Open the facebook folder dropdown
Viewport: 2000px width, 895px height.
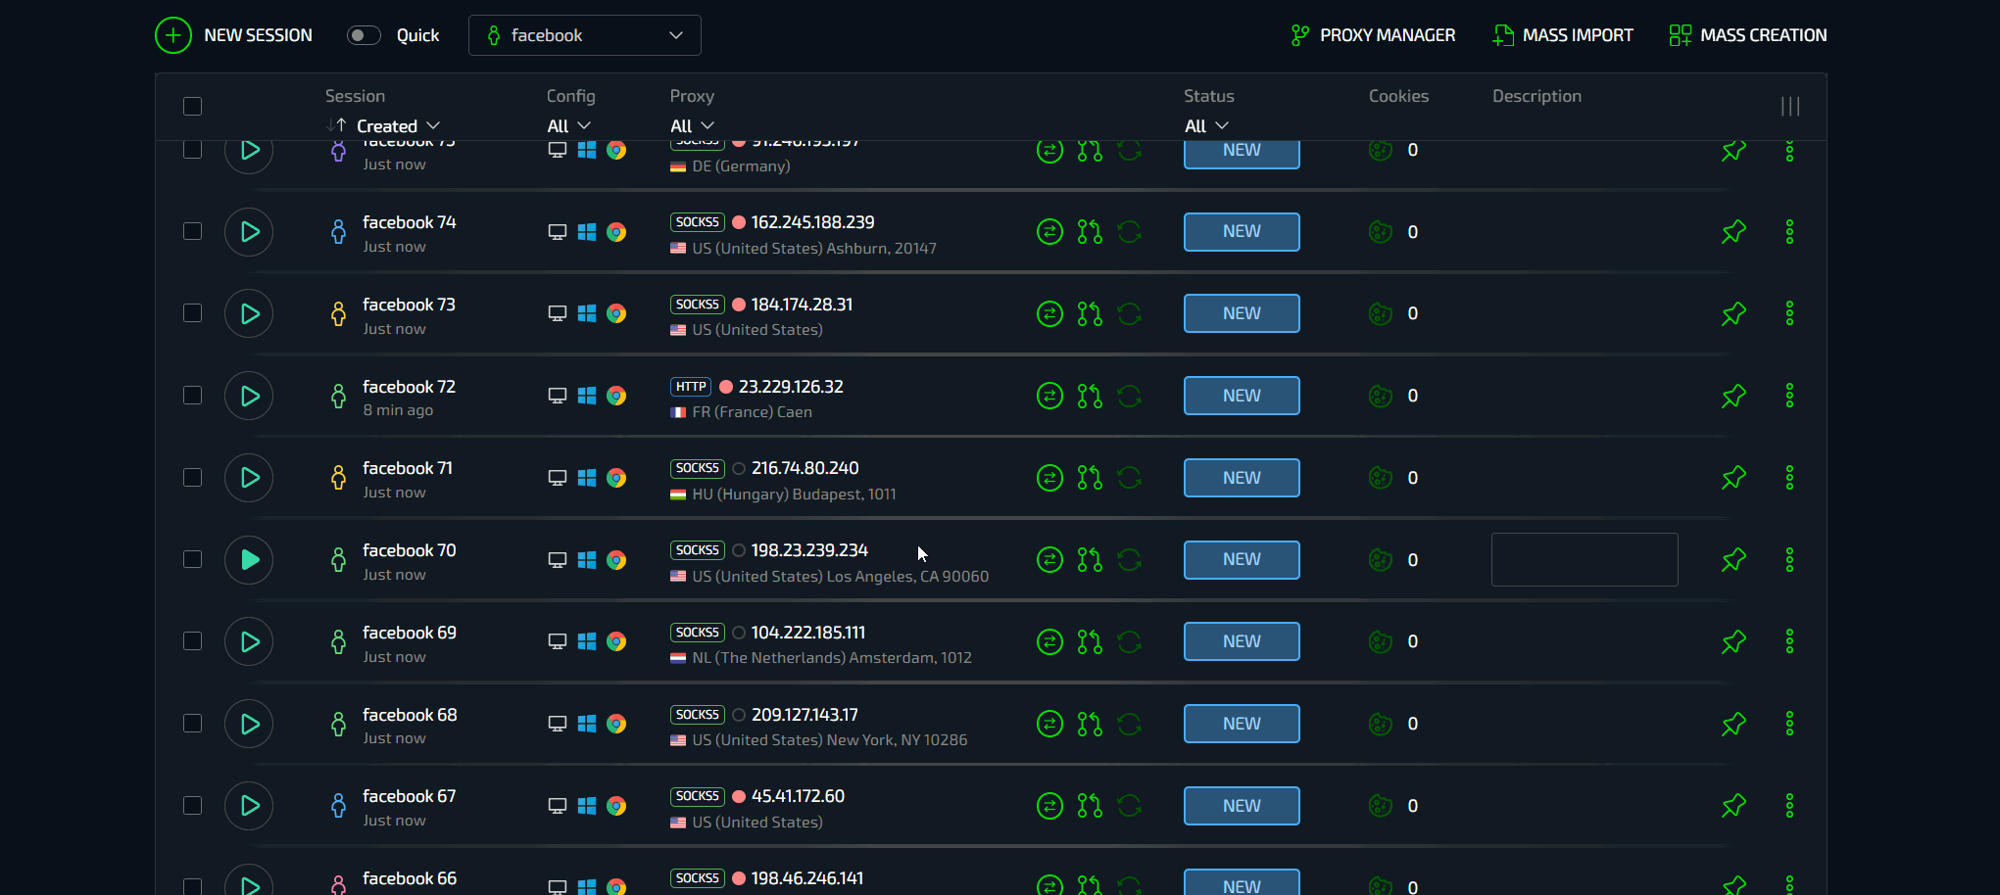point(584,35)
